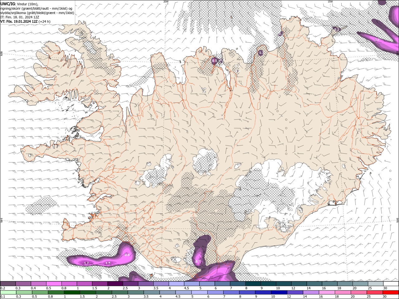
Task: Click the 20W longitude label
Action: [x=166, y=2]
